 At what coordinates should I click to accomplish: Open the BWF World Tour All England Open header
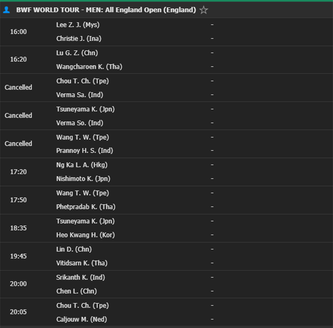[x=106, y=10]
